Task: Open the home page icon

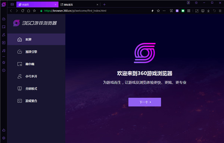Action: [x=29, y=11]
